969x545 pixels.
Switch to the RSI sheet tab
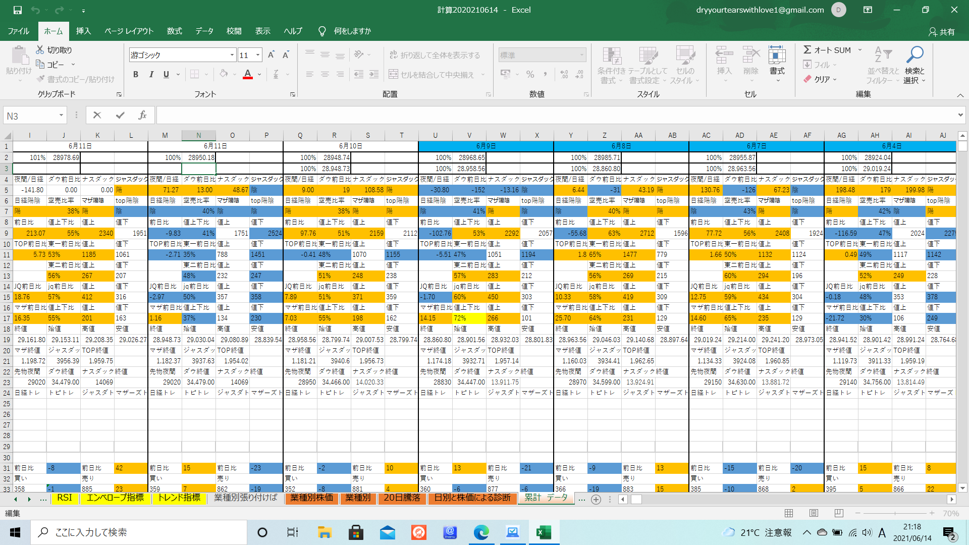pyautogui.click(x=65, y=498)
